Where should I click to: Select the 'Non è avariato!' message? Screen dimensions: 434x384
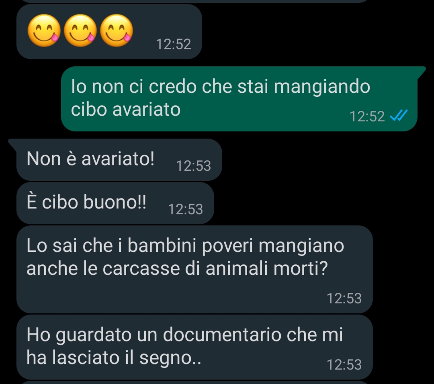tap(119, 159)
